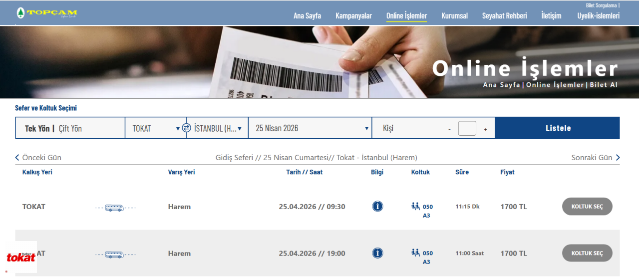Decrease passenger count with minus
Screen dimensions: 639x278
click(x=449, y=129)
